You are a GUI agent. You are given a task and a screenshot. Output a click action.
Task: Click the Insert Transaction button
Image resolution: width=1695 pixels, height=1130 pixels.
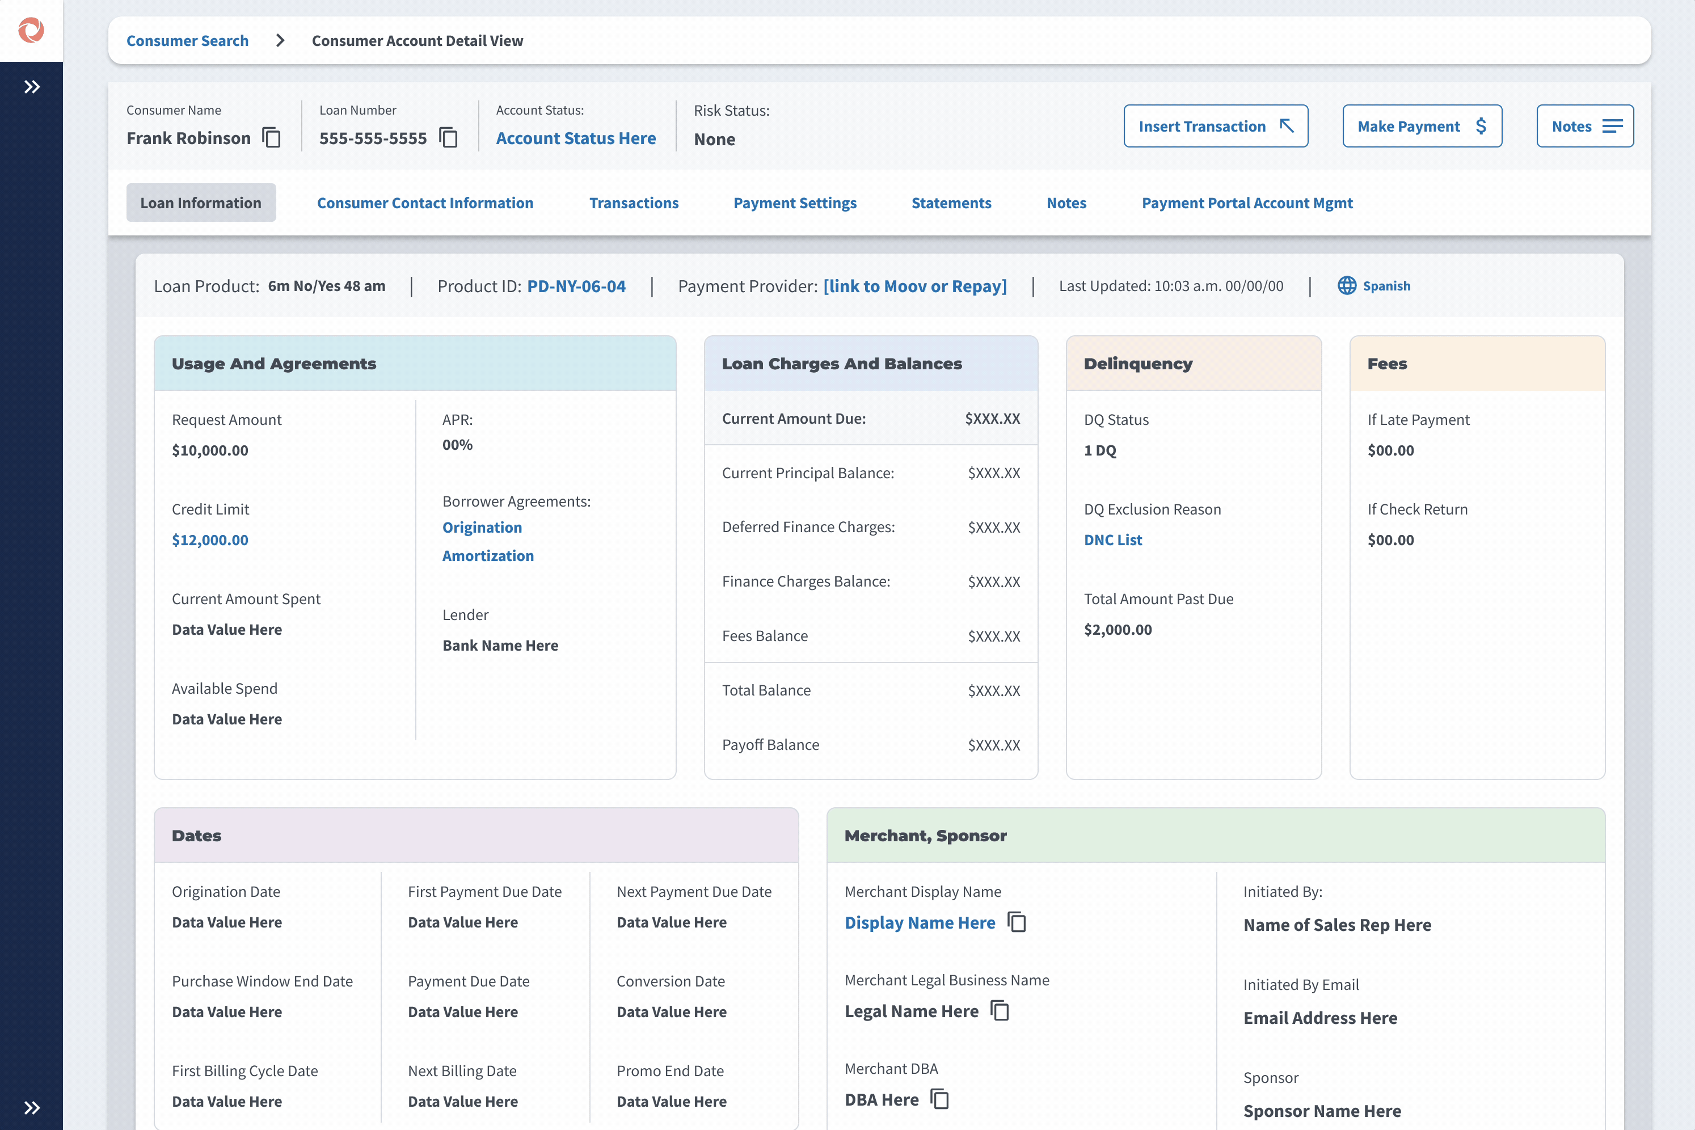point(1215,125)
